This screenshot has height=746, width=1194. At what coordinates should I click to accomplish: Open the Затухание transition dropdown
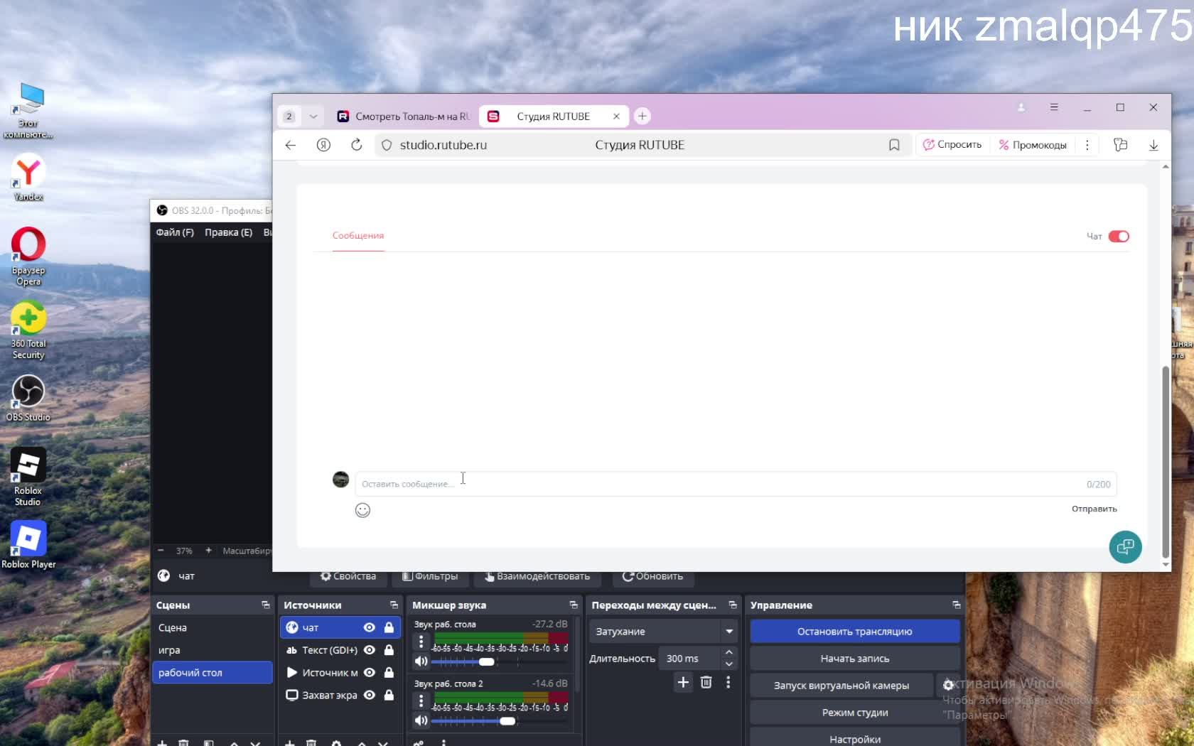(x=663, y=631)
